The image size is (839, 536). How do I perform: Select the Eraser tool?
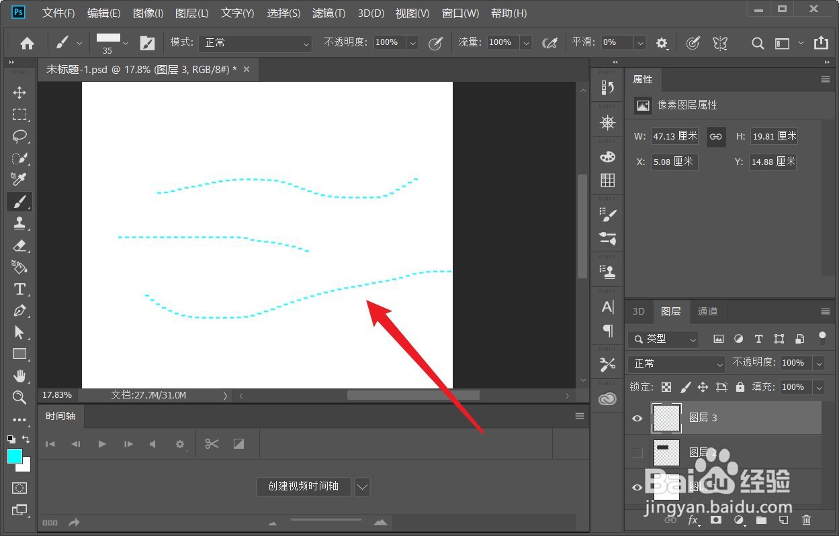pos(19,246)
